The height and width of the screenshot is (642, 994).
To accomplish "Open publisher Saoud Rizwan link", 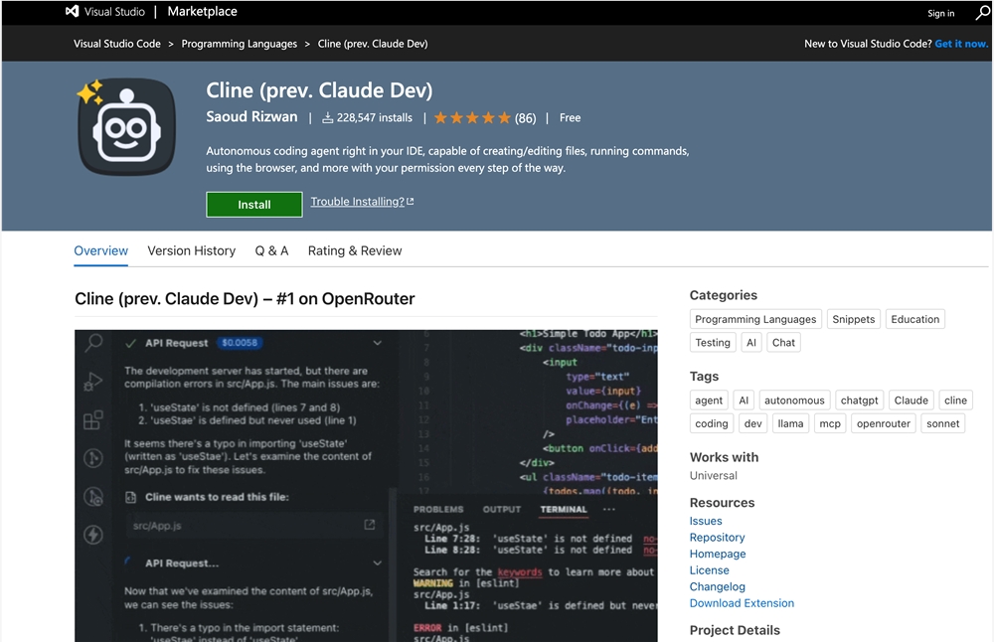I will (x=251, y=116).
